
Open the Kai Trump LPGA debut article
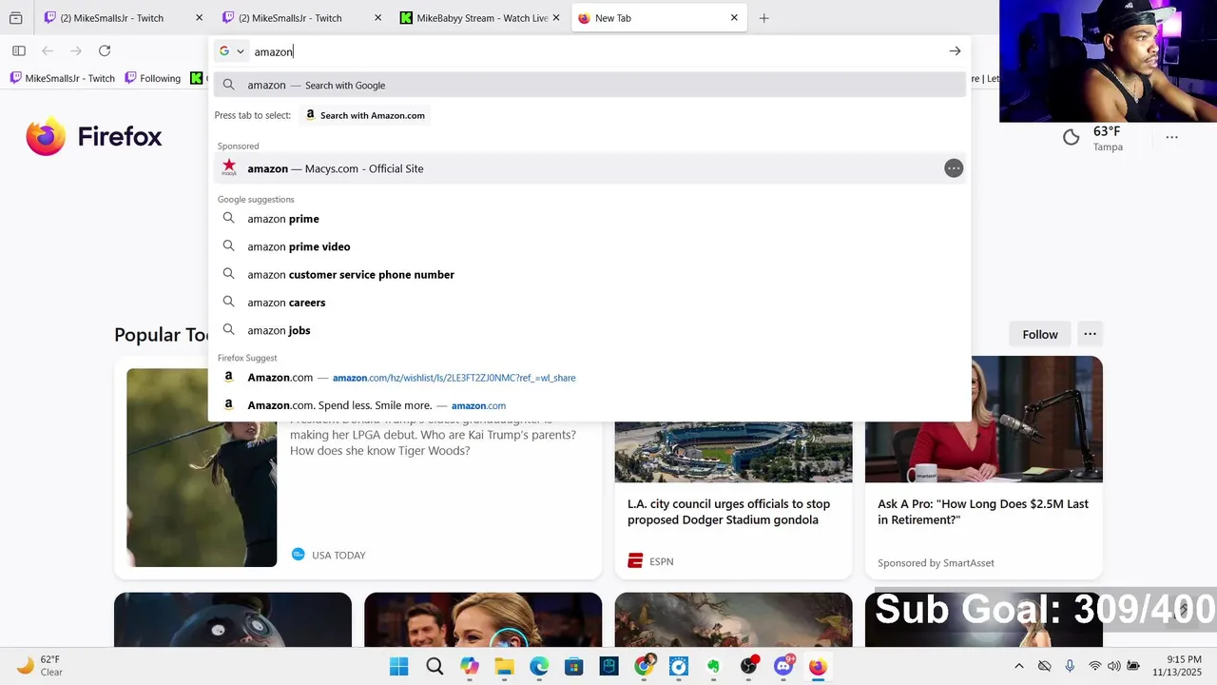point(433,435)
